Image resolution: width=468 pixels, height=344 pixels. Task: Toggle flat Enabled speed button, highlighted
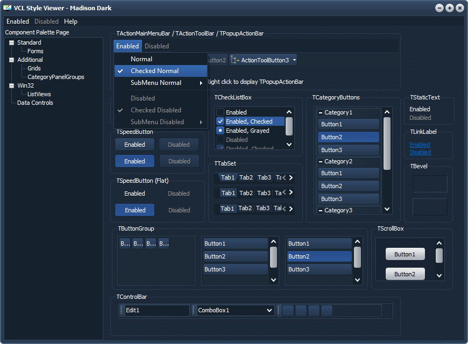click(134, 210)
